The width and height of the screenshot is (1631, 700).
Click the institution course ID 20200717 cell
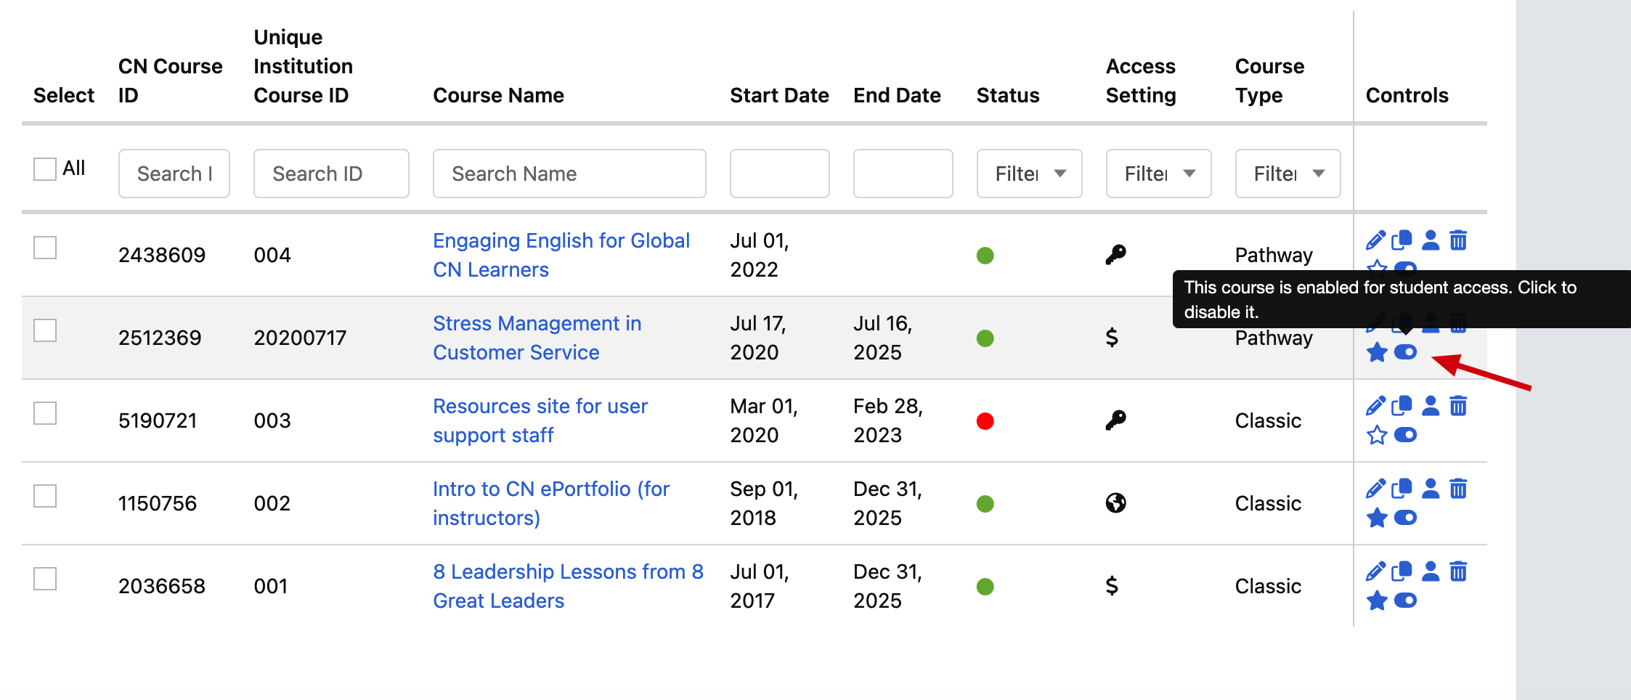(x=300, y=338)
